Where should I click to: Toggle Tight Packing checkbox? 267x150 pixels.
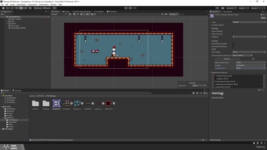pyautogui.click(x=234, y=34)
